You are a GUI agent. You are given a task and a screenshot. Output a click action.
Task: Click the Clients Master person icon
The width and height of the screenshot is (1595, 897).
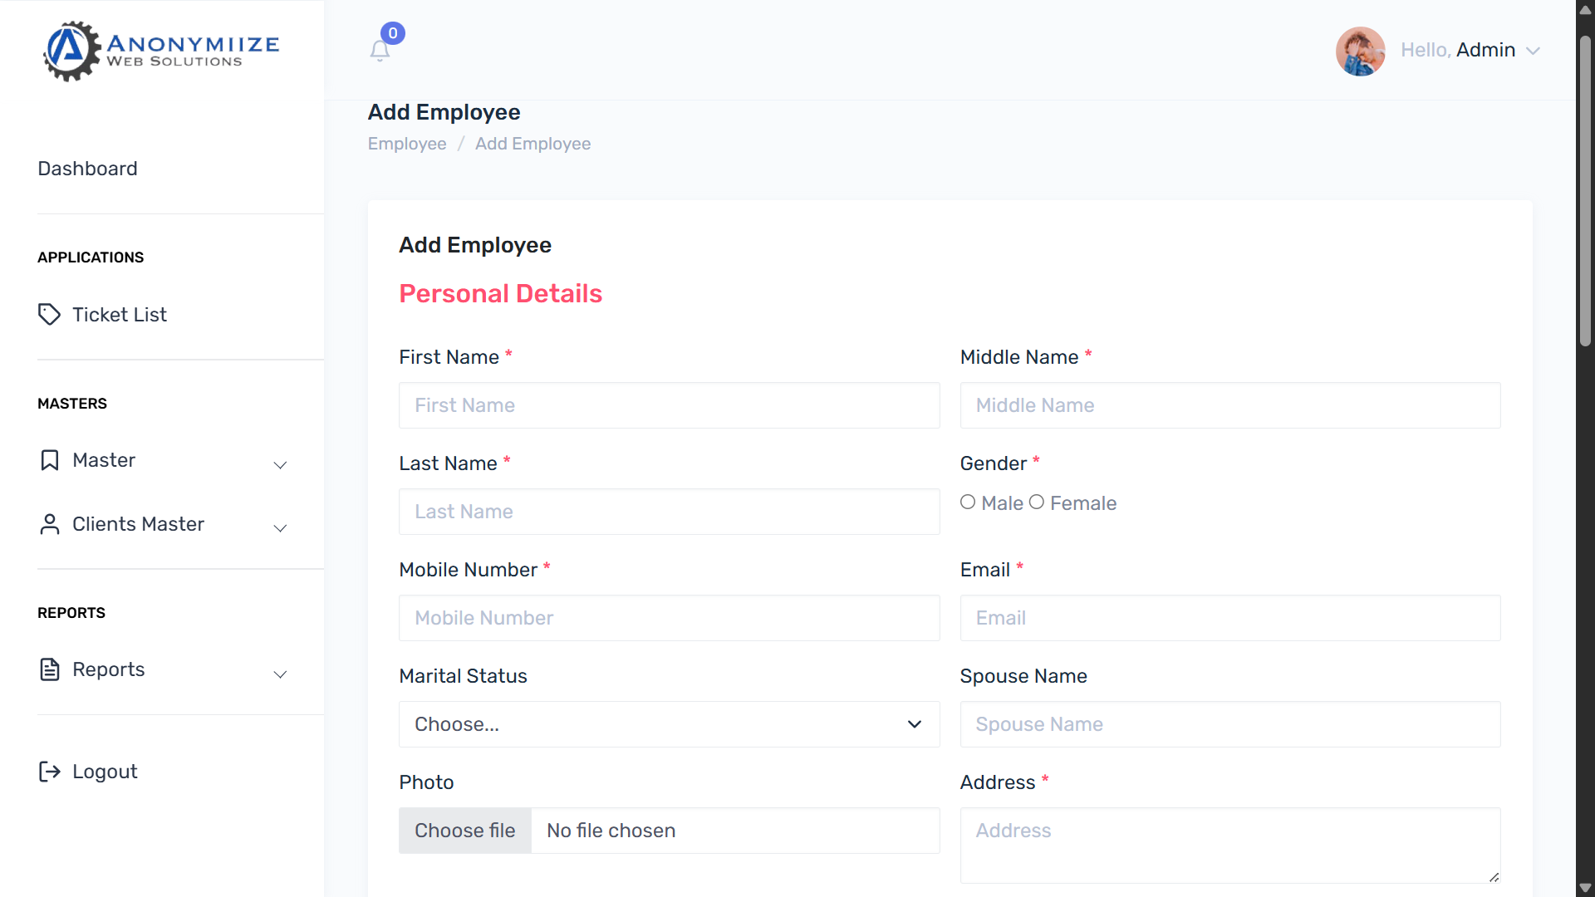point(50,524)
